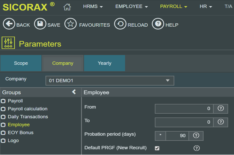This screenshot has height=155, width=234.
Task: Expand the PAYROLL menu
Action: coord(174,7)
